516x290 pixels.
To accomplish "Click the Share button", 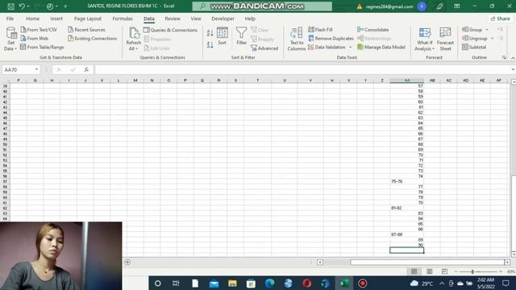I will [x=500, y=19].
